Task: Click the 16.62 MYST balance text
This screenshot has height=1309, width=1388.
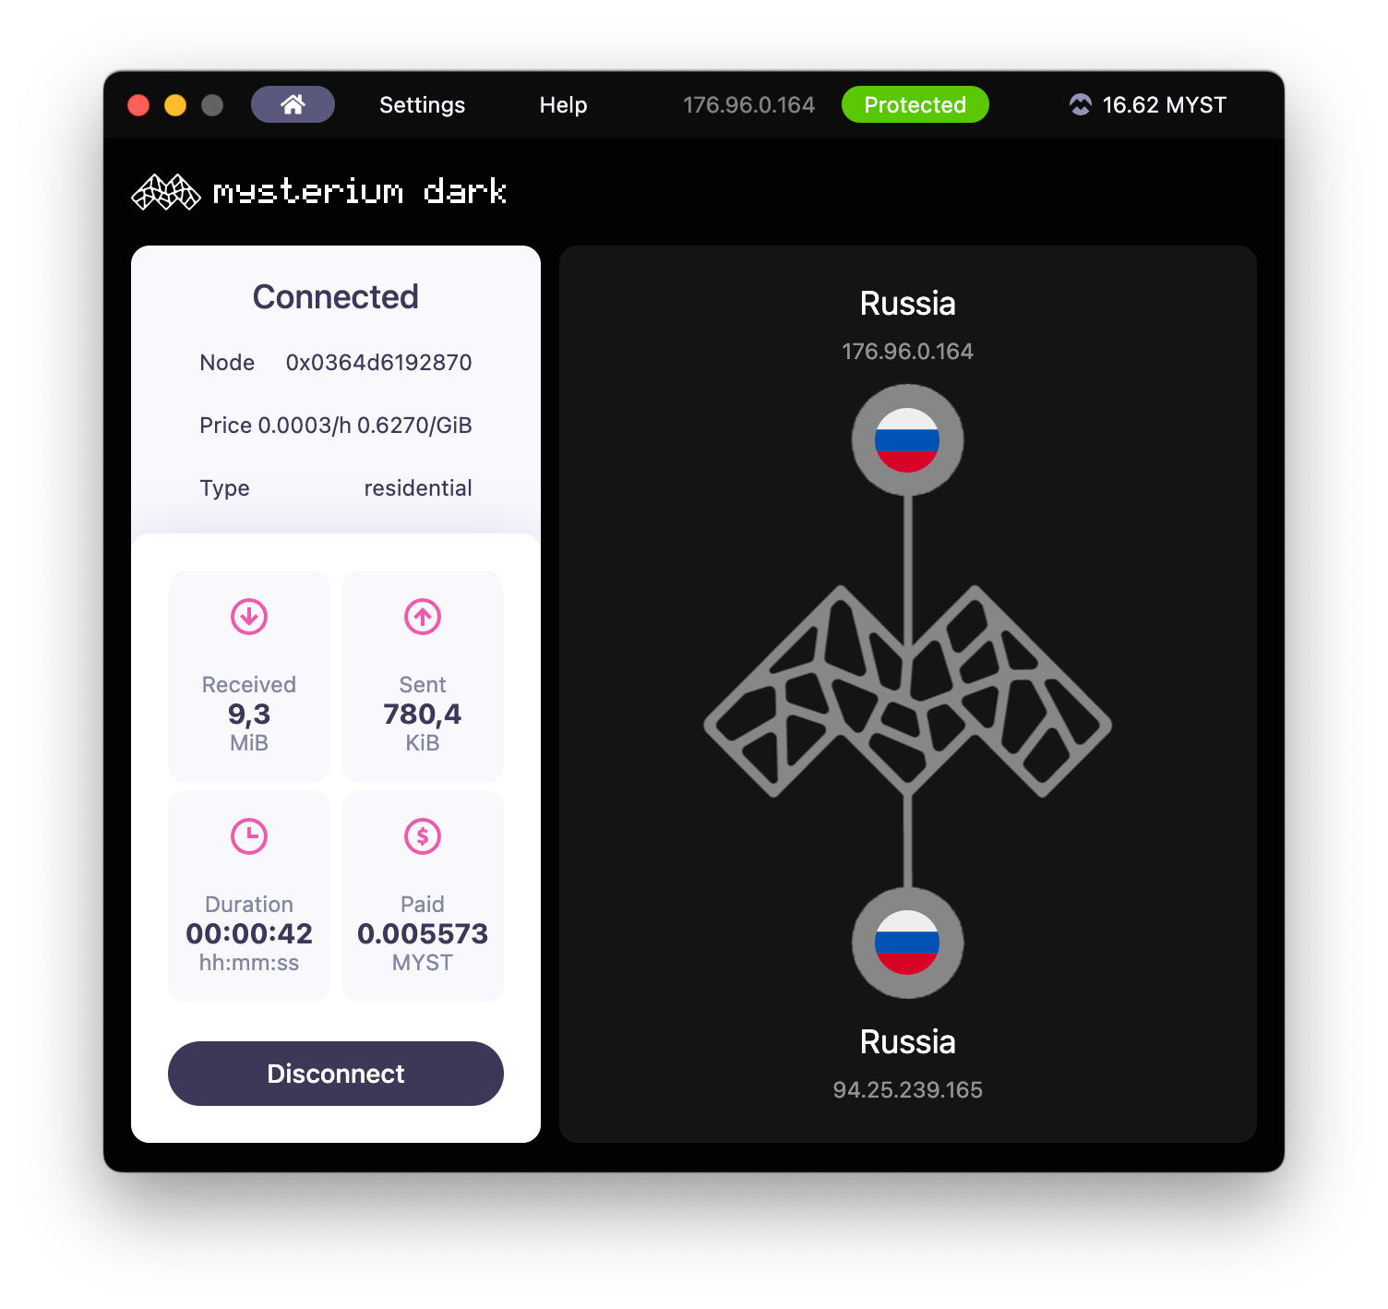Action: click(x=1164, y=105)
